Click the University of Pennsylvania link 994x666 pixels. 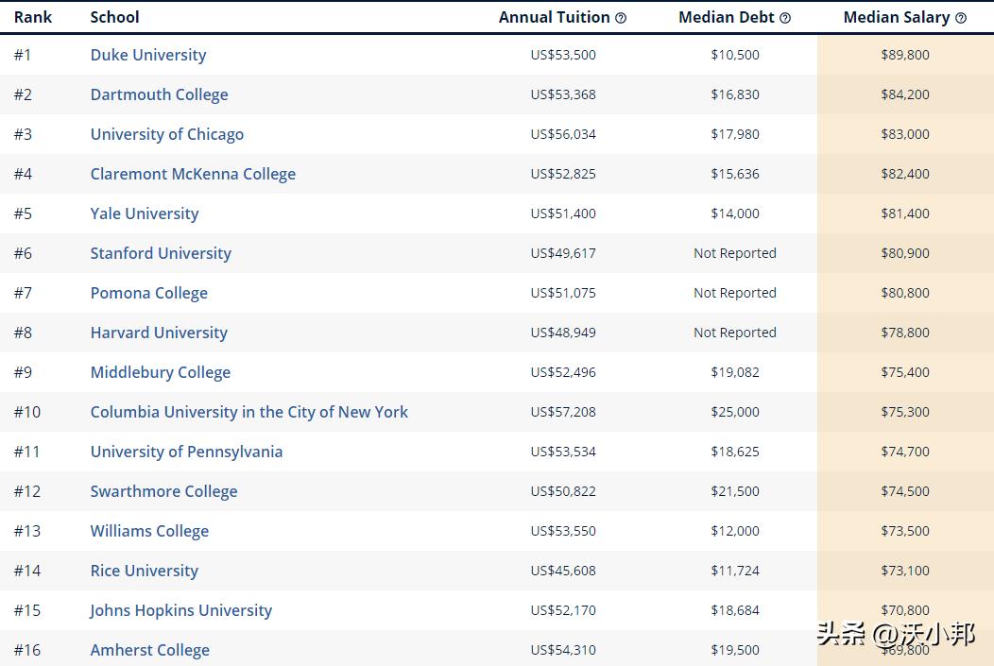186,452
